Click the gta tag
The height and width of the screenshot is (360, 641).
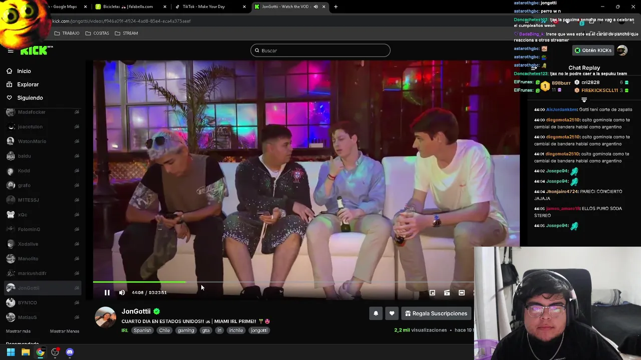click(x=206, y=330)
